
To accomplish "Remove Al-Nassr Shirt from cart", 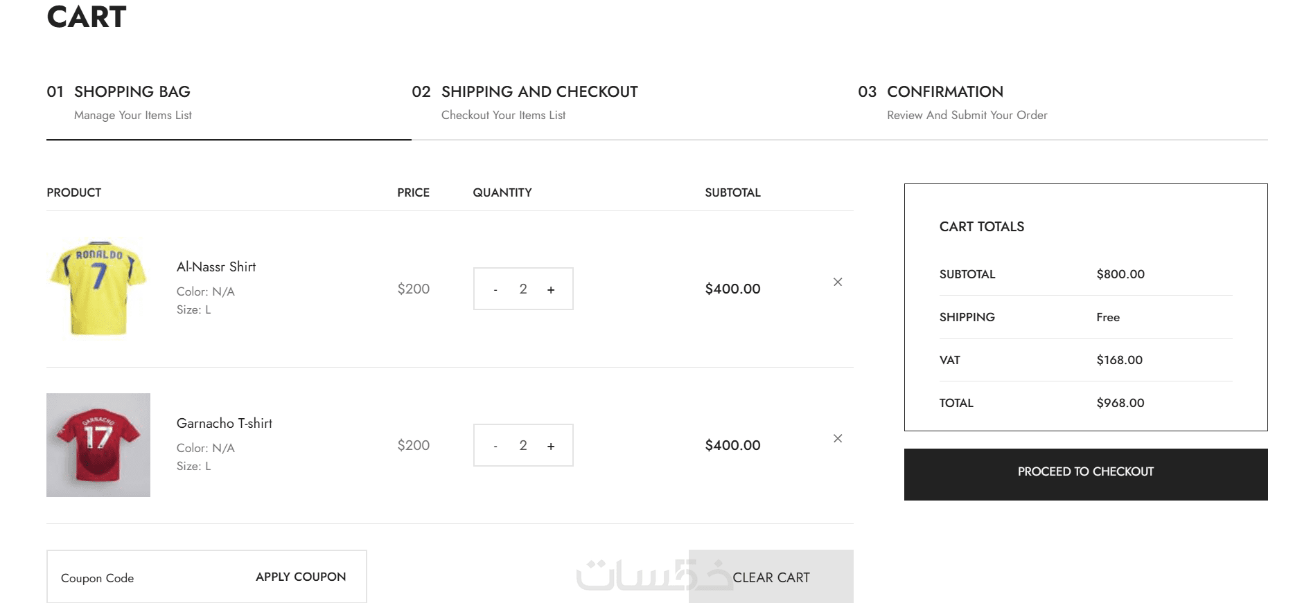I will point(838,282).
